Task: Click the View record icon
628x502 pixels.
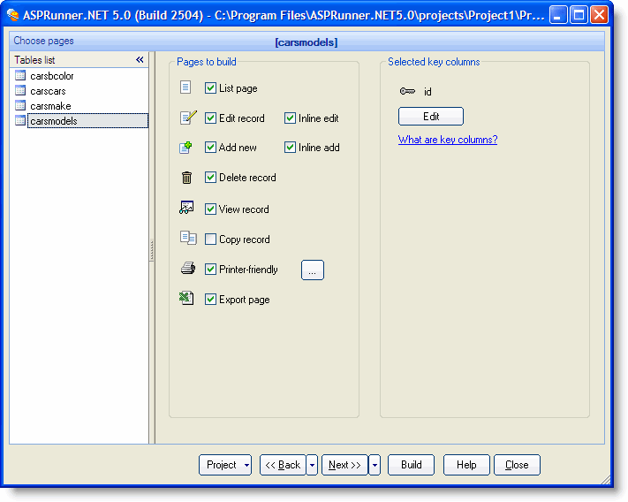Action: 186,208
